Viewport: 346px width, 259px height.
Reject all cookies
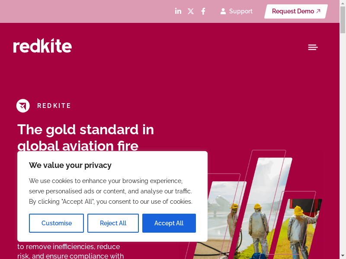[113, 223]
